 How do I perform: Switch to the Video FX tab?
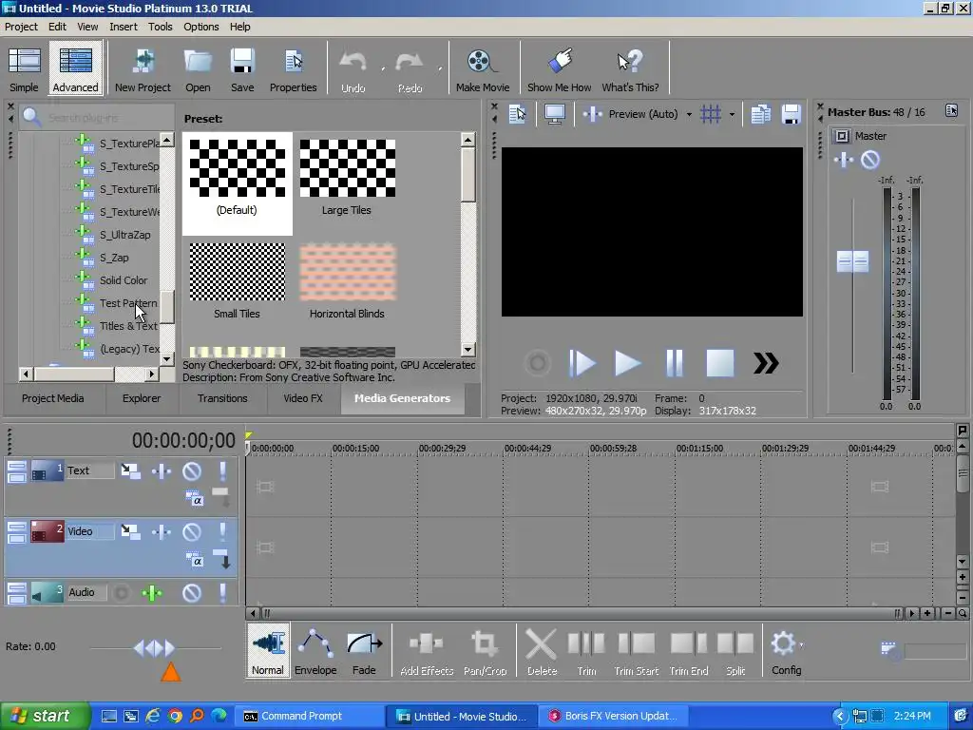point(303,398)
